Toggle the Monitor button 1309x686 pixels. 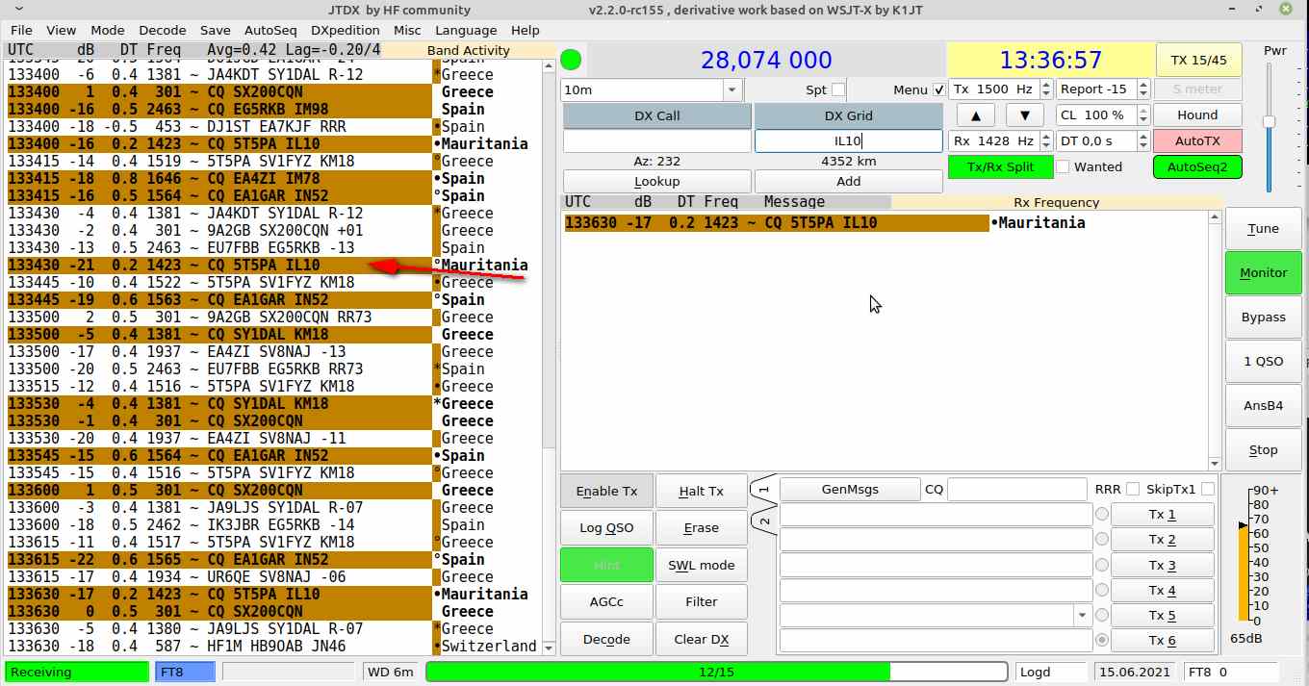[x=1263, y=273]
